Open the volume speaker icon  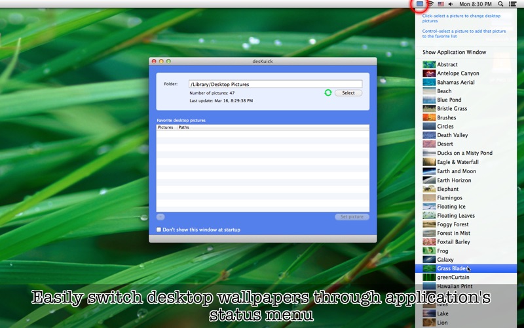click(x=451, y=4)
